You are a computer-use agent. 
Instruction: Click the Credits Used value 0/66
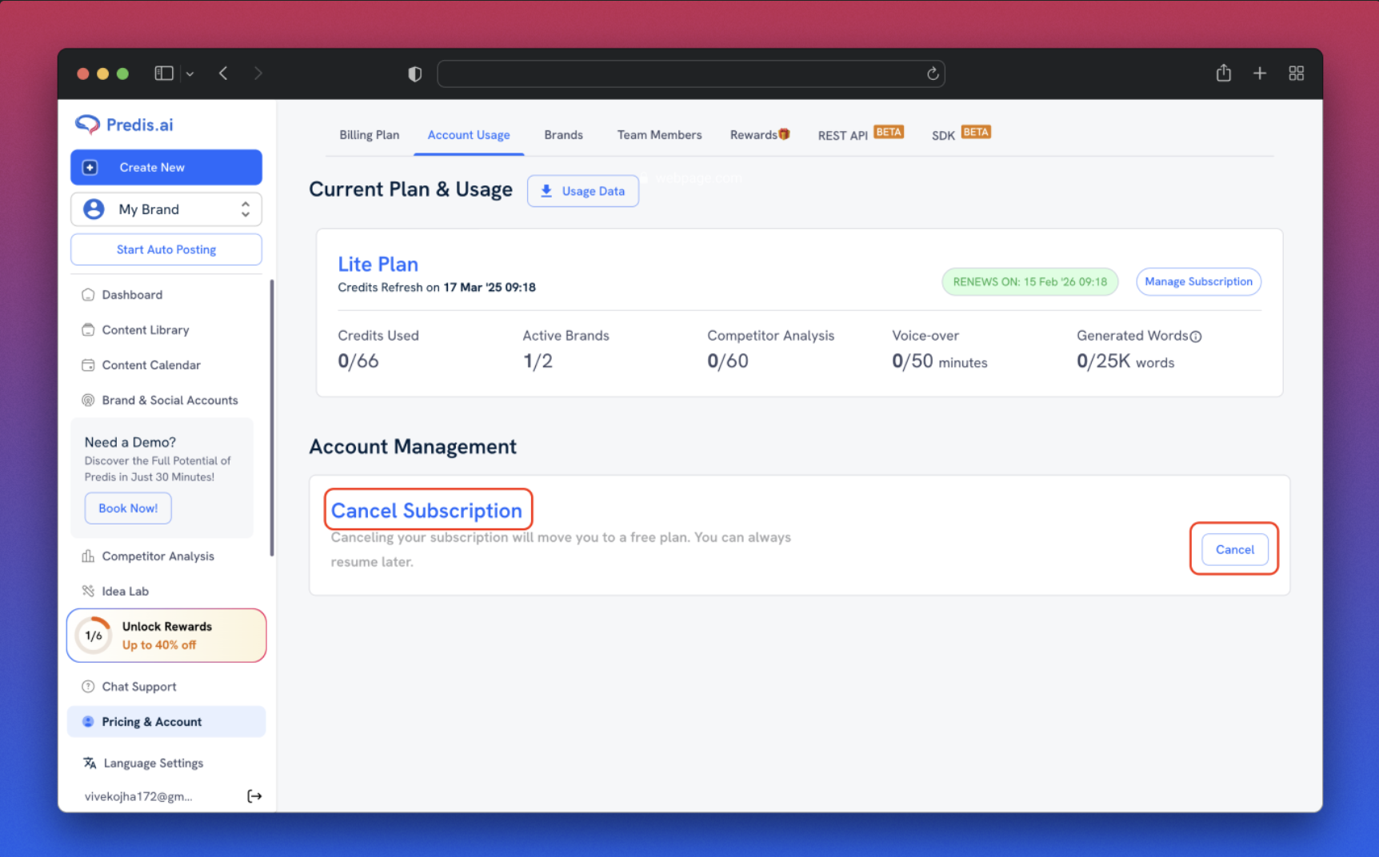click(x=358, y=361)
